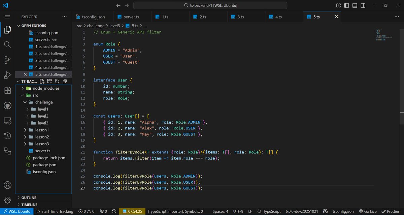Open the Manage gear icon

(x=7, y=200)
